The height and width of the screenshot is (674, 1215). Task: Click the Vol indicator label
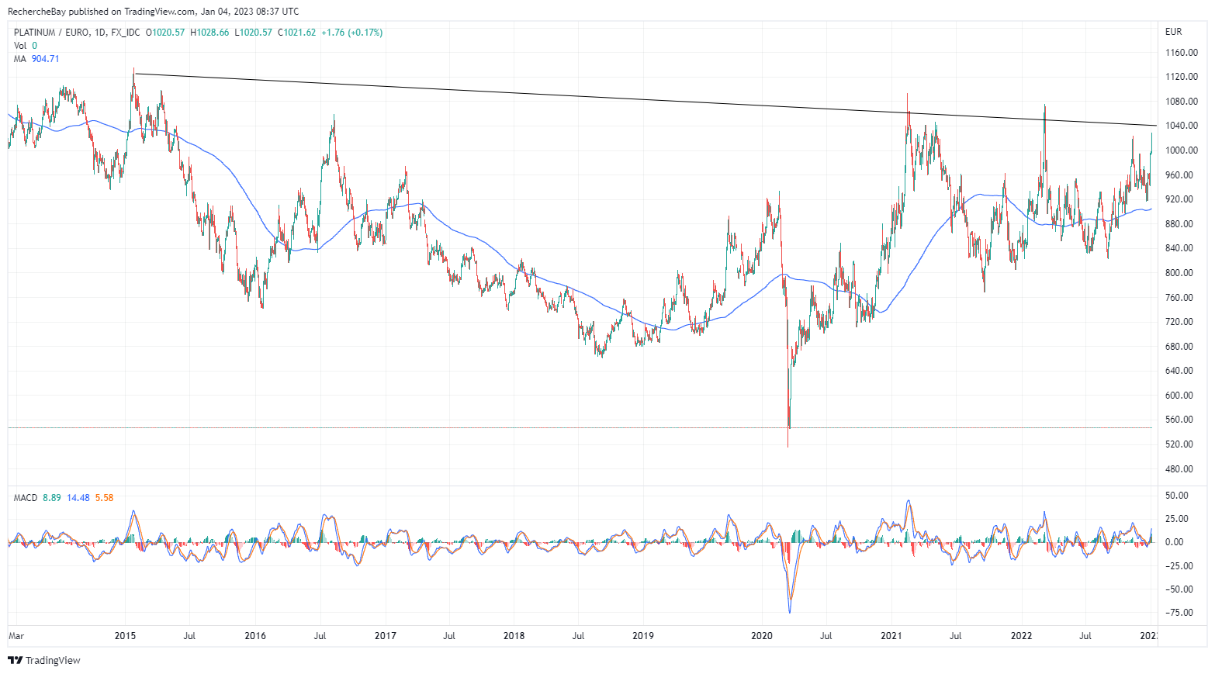coord(20,46)
